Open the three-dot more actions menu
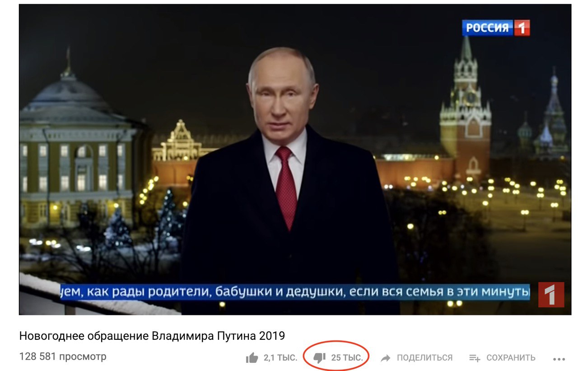The width and height of the screenshot is (578, 371). (559, 359)
